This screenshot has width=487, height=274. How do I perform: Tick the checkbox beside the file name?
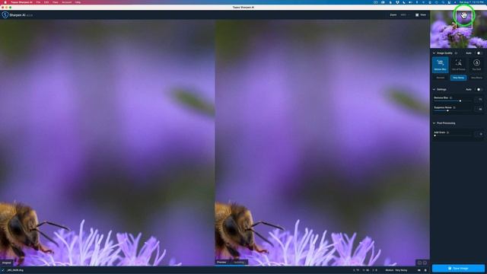pyautogui.click(x=3, y=270)
